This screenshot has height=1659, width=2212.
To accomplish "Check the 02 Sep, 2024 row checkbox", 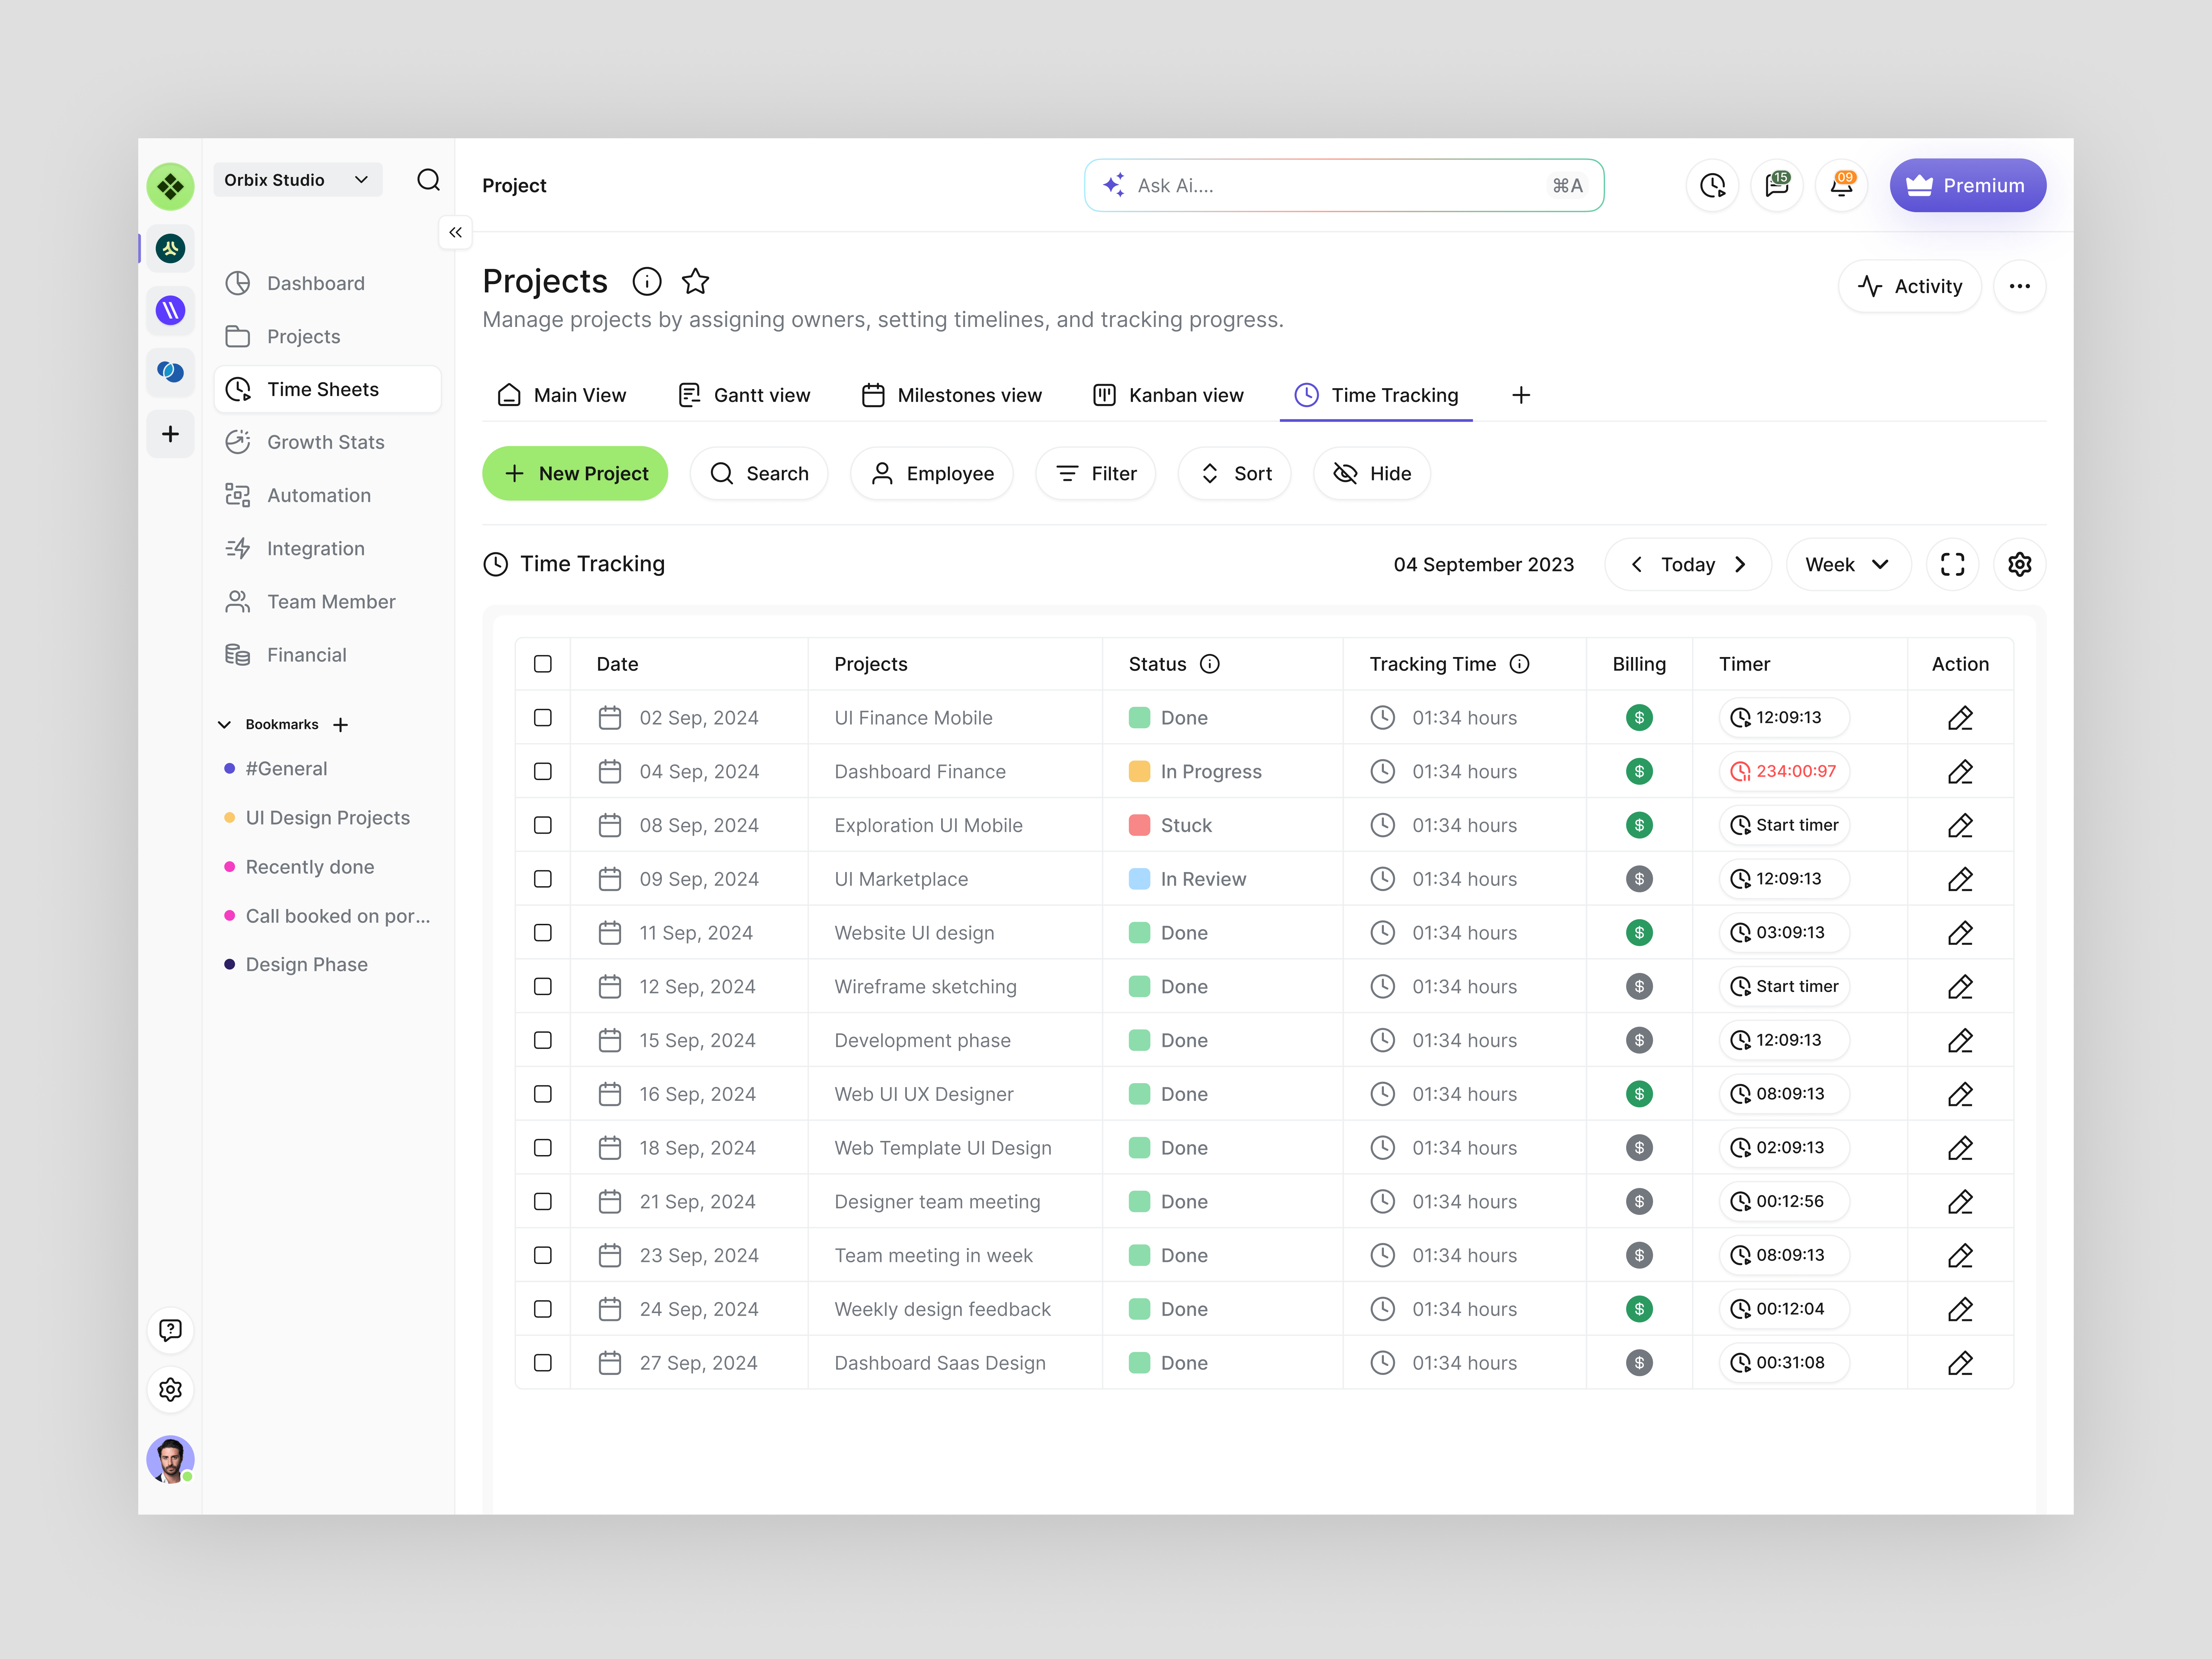I will point(543,718).
